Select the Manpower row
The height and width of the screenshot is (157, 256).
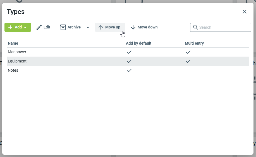point(17,52)
